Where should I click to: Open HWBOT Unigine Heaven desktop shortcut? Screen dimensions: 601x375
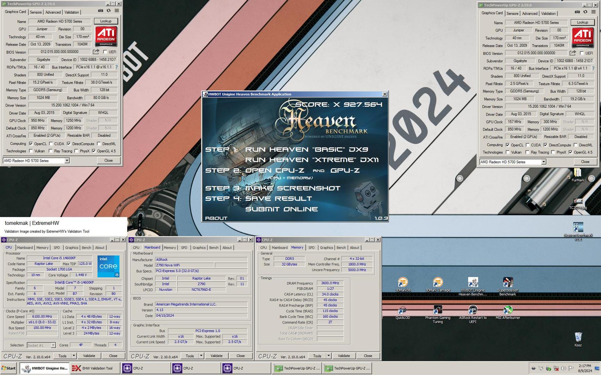472,286
